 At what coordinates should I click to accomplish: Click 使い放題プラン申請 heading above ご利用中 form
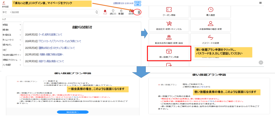point(209,75)
